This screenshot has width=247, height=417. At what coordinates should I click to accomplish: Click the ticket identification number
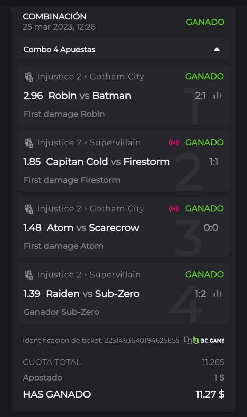point(142,341)
